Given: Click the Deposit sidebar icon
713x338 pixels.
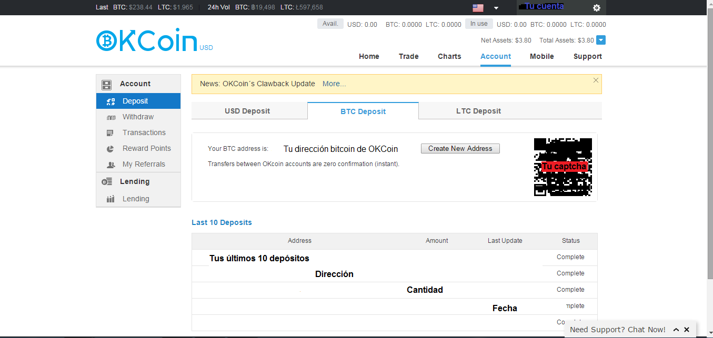Looking at the screenshot, I should click(111, 101).
